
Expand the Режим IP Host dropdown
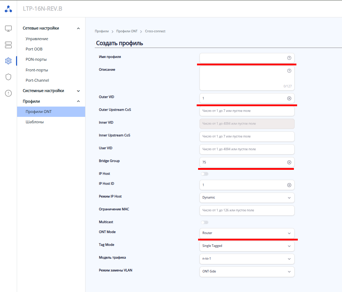coord(247,198)
